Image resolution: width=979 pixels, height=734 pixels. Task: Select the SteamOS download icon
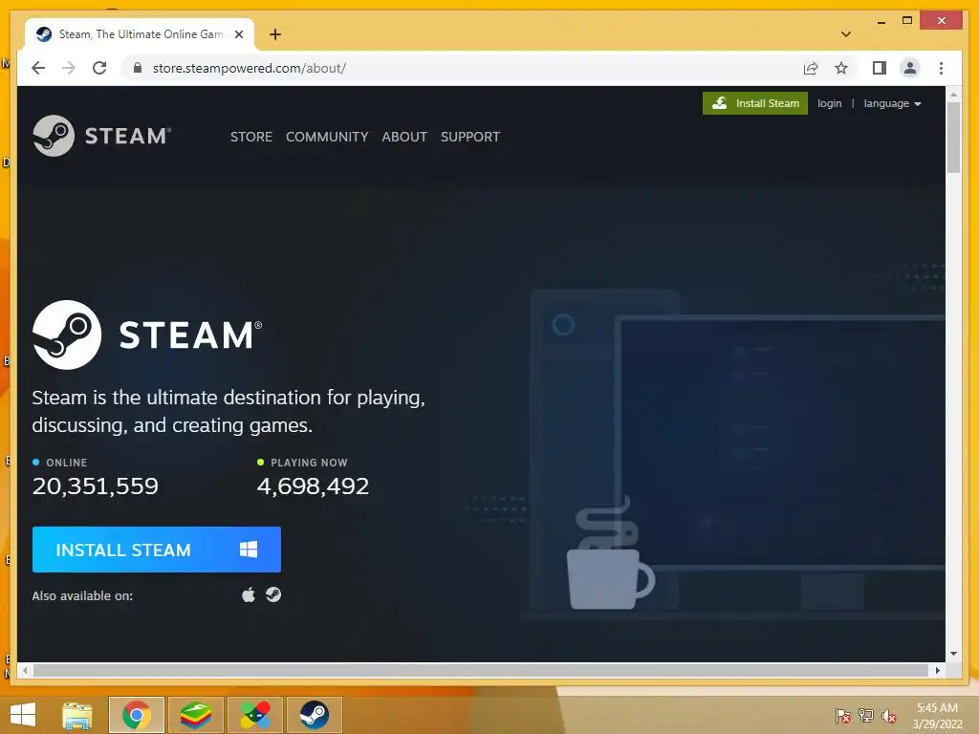coord(273,594)
